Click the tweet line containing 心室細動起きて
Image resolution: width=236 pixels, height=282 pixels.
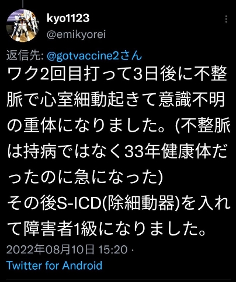point(116,100)
